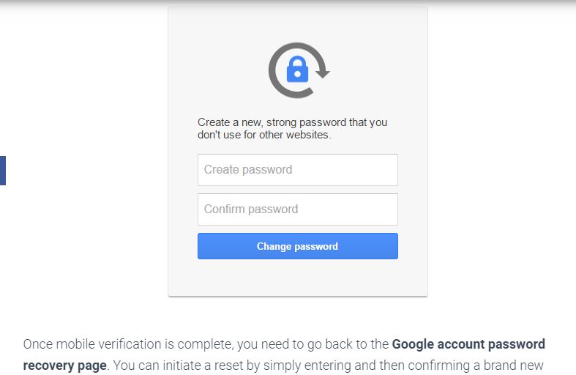Click the "Create password" placeholder text

coord(248,170)
